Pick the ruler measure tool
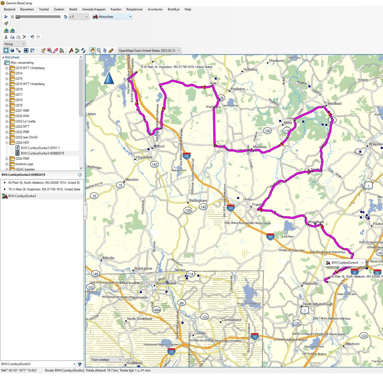The height and width of the screenshot is (376, 383). pyautogui.click(x=111, y=50)
